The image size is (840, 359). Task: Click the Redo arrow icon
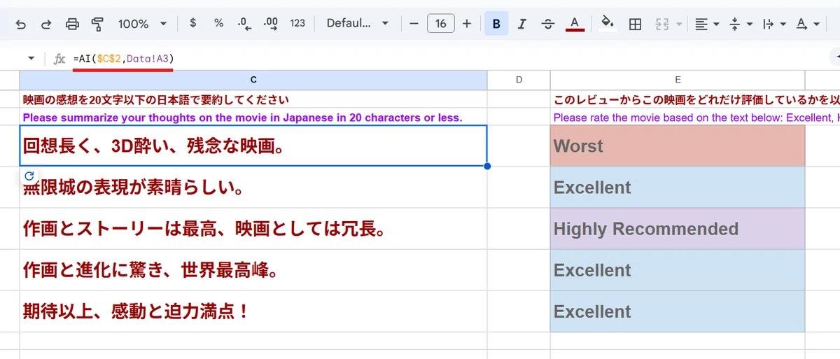(46, 24)
